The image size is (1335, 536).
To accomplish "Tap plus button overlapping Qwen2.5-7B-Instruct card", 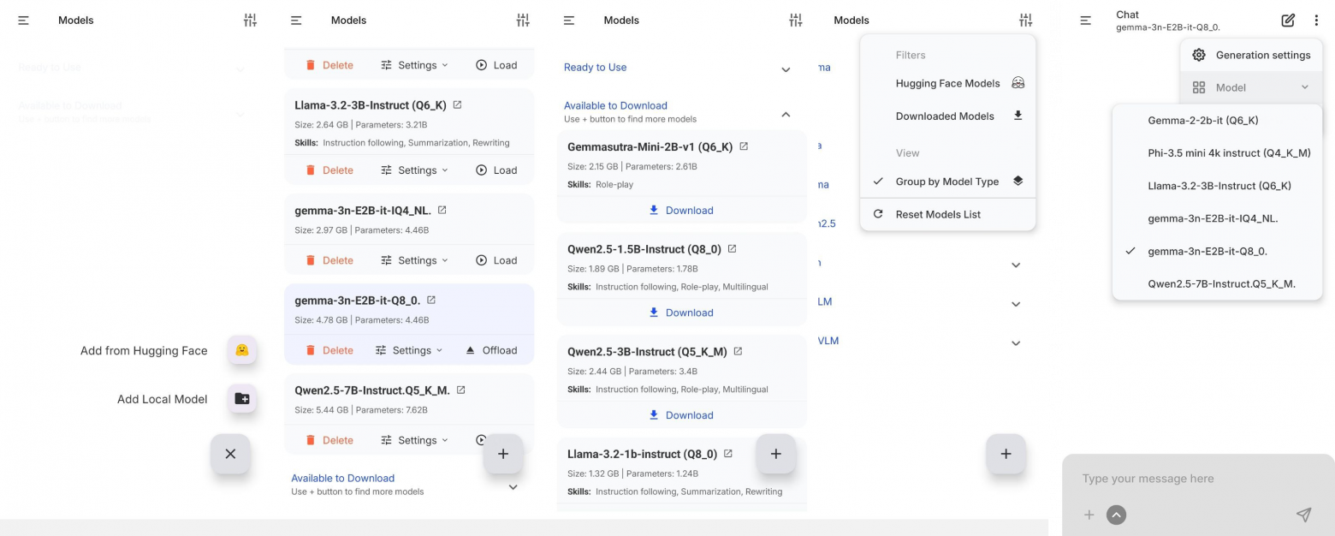I will point(503,454).
